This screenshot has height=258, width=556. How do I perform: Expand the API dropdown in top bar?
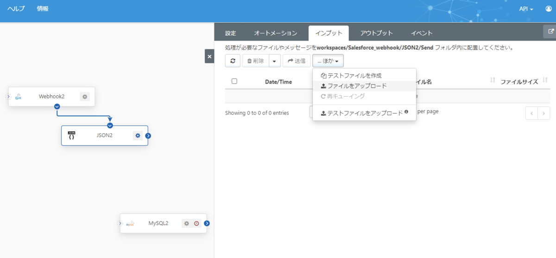(x=526, y=9)
